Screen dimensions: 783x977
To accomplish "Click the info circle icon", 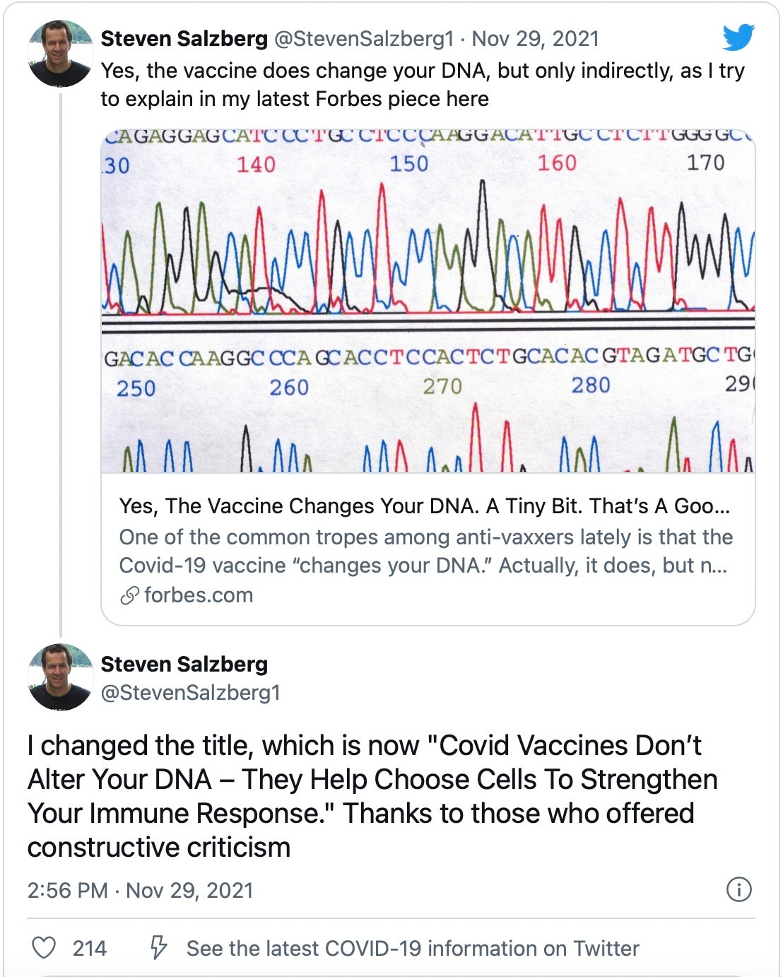I will click(739, 889).
